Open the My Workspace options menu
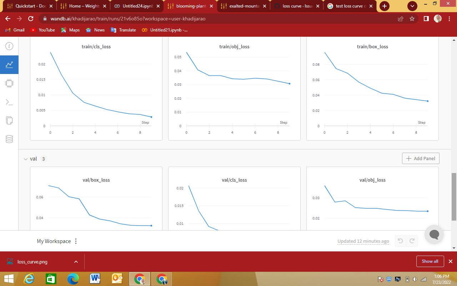This screenshot has width=457, height=286. tap(76, 241)
